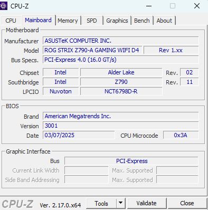Click BIOS version value 3001

point(121,126)
